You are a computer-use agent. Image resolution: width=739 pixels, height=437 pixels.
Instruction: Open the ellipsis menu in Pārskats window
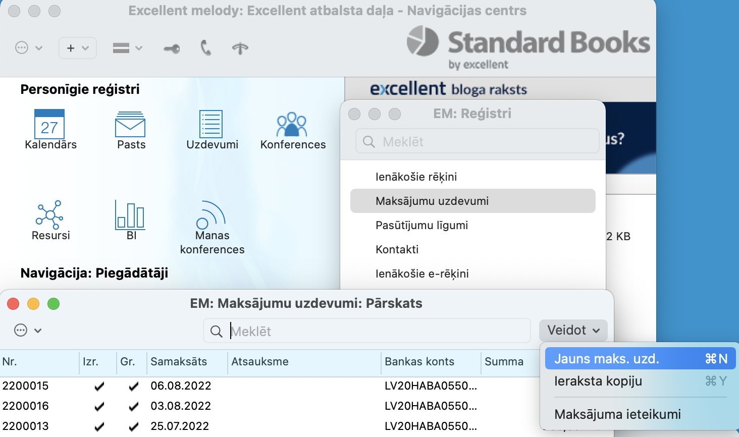27,331
